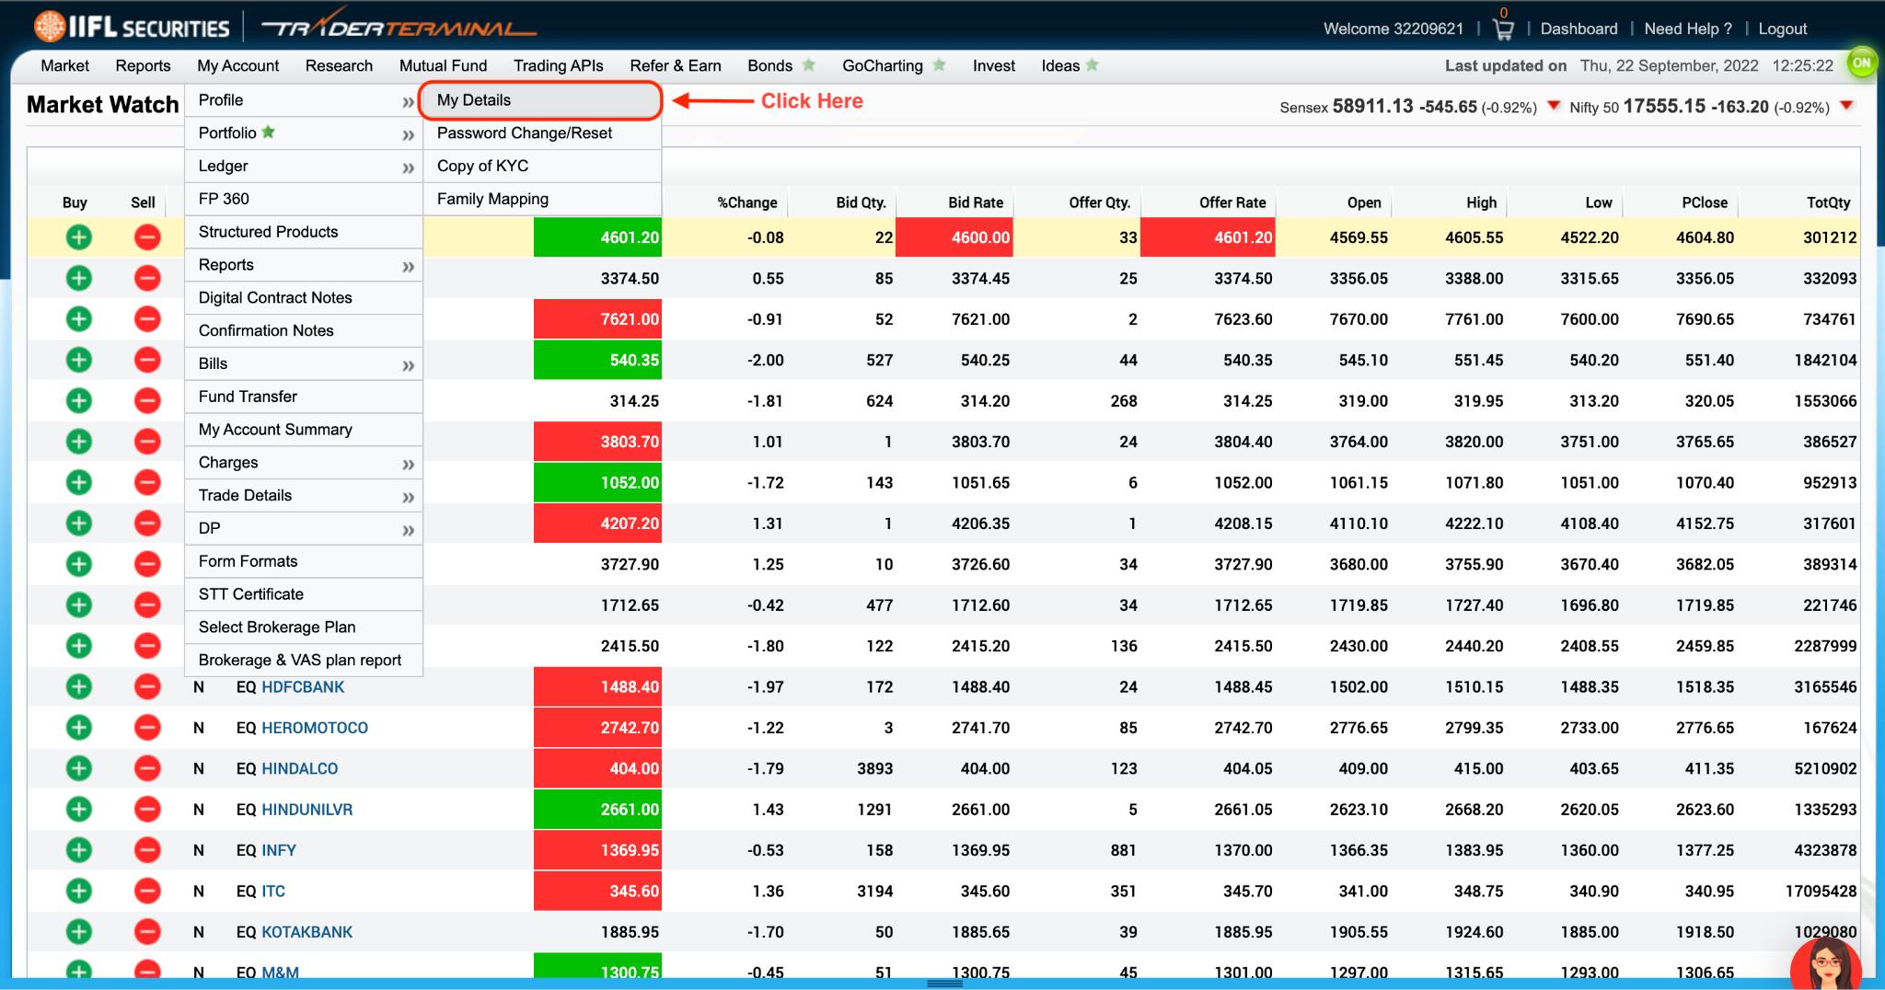Click the green buy plus icon for HDFCBANK
Viewport: 1885px width, 990px height.
pos(79,686)
